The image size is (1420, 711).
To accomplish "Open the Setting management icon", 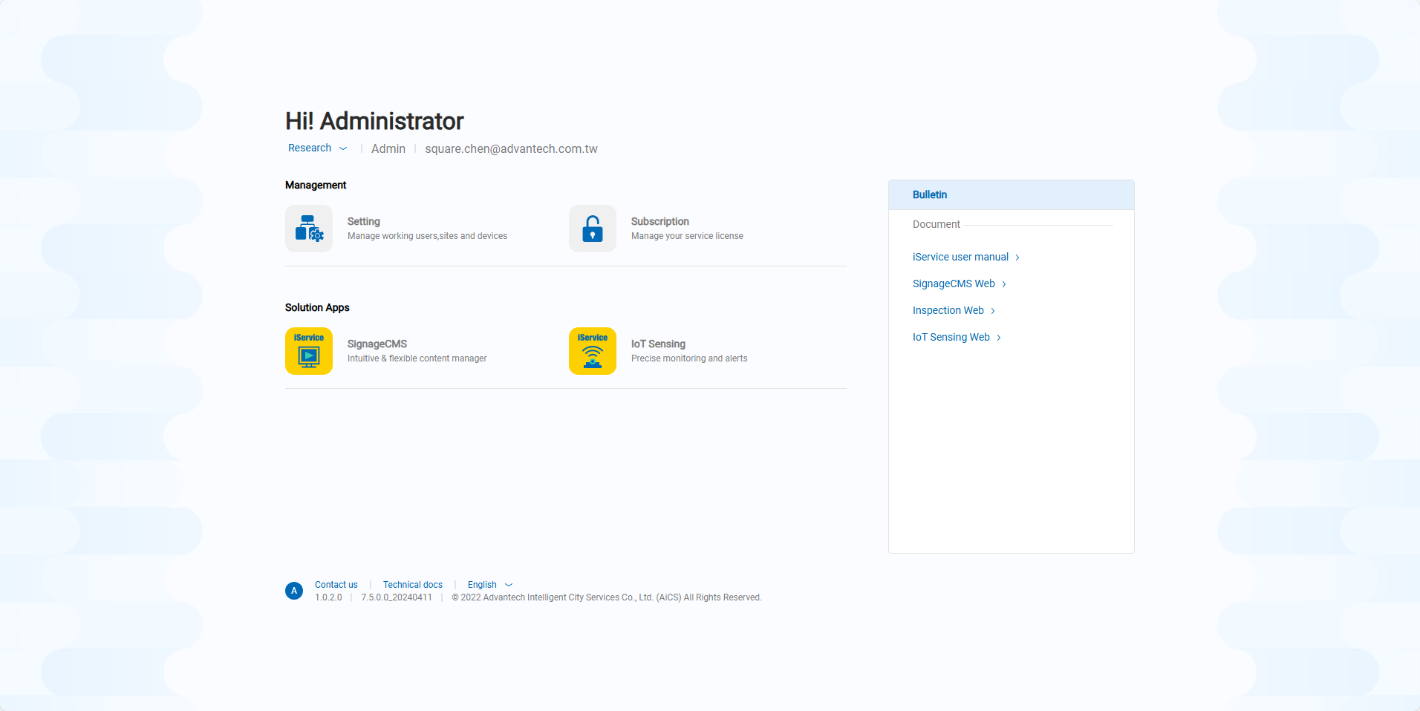I will tap(309, 229).
